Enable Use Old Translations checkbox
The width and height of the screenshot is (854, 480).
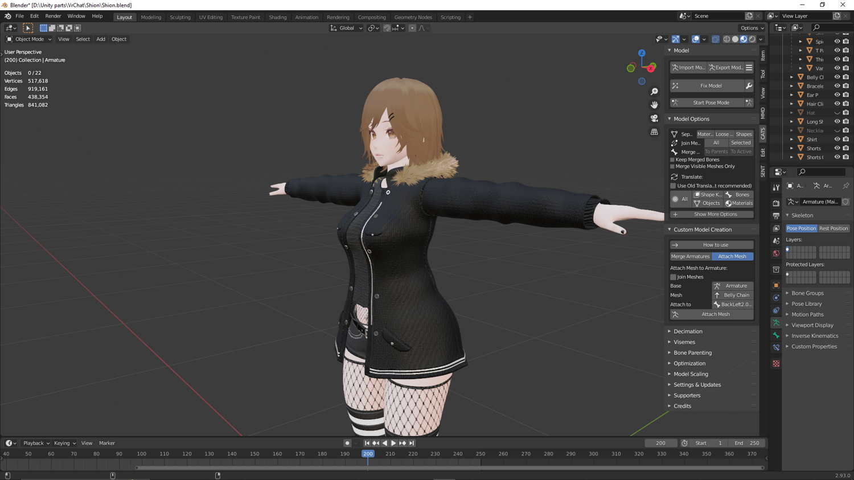[x=673, y=186]
